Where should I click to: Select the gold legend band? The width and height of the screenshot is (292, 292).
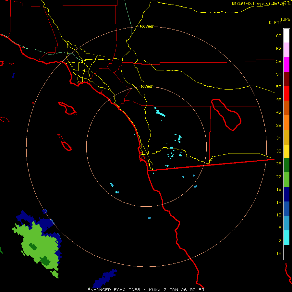pos(286,137)
